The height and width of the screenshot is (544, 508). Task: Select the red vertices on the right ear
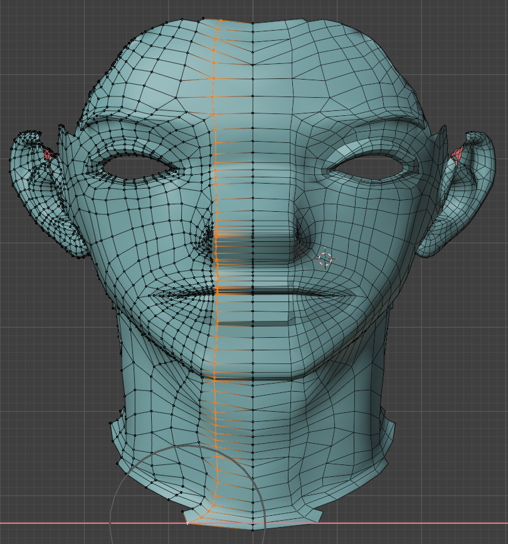(x=458, y=153)
